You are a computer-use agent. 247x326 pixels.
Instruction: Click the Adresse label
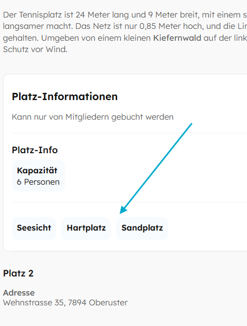tap(19, 293)
